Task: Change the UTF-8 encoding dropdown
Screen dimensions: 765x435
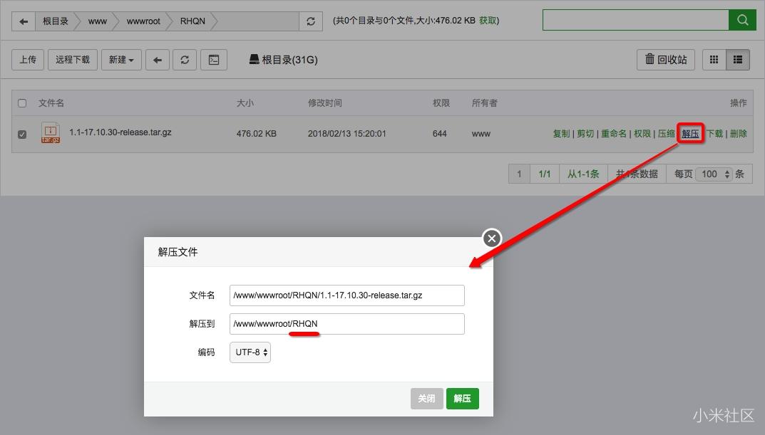Action: tap(250, 352)
